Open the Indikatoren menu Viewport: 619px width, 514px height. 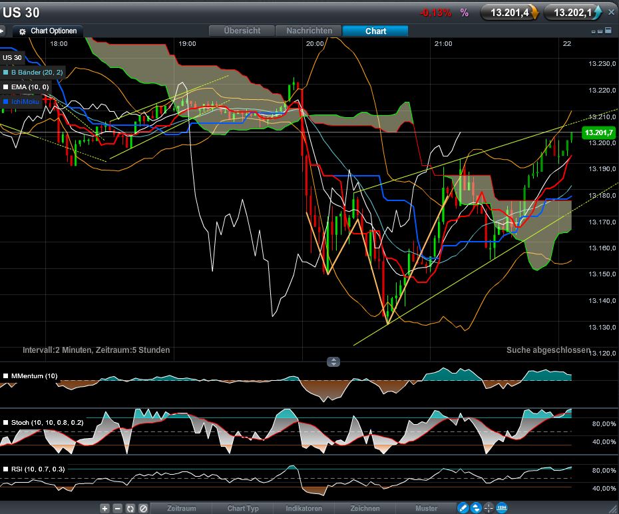[x=304, y=509]
